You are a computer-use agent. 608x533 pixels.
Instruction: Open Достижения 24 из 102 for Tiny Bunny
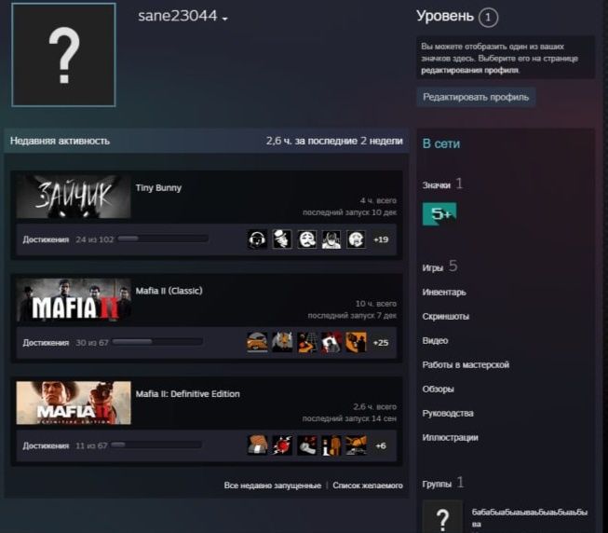click(68, 239)
